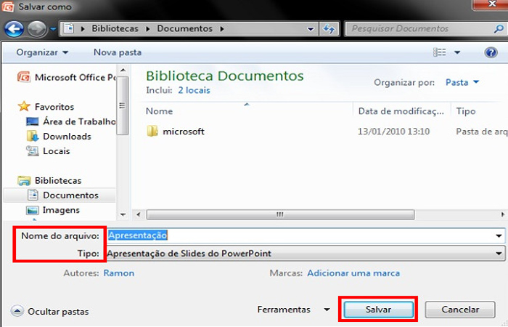The image size is (508, 327).
Task: Click navigation pane scroll up arrow
Action: [123, 70]
